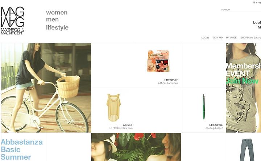Open the Login link
The image size is (261, 161).
point(205,38)
